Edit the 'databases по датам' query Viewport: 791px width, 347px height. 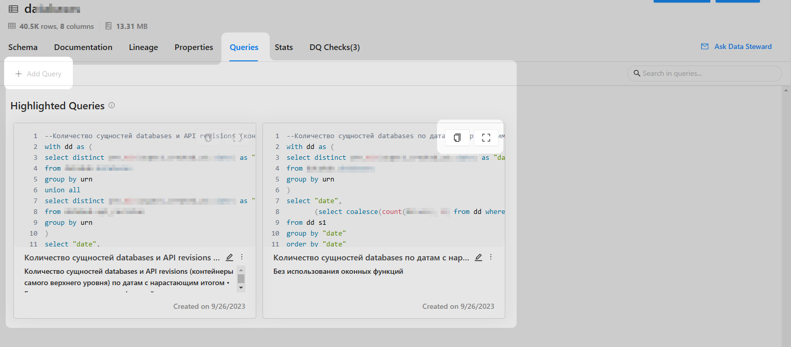(479, 257)
